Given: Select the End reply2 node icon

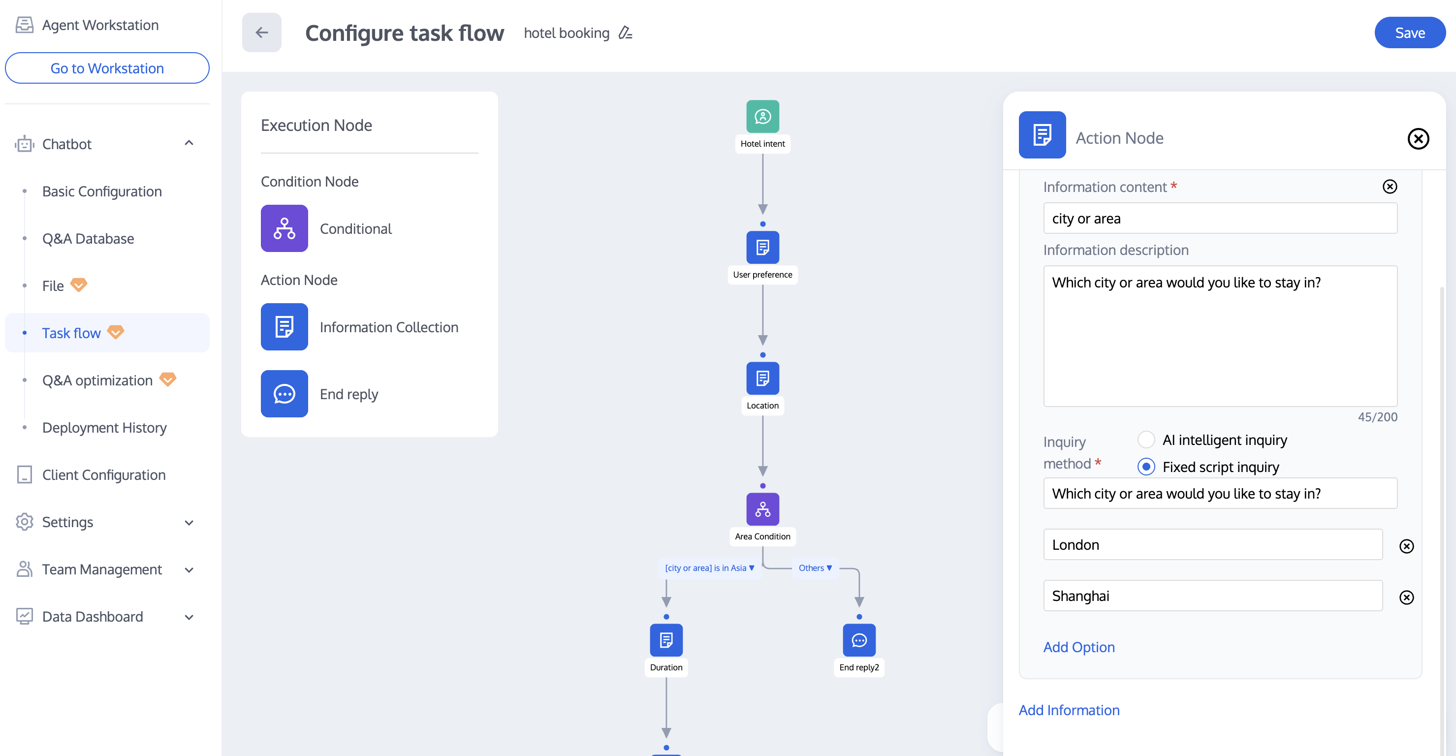Looking at the screenshot, I should [858, 640].
